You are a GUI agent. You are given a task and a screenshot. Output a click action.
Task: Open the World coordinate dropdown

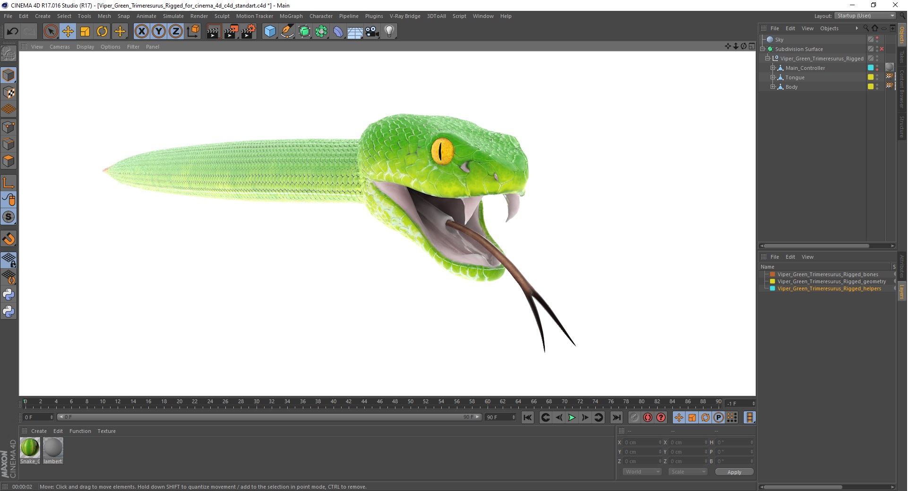point(642,472)
